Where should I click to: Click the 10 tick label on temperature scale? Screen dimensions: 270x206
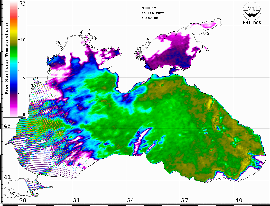[23, 40]
